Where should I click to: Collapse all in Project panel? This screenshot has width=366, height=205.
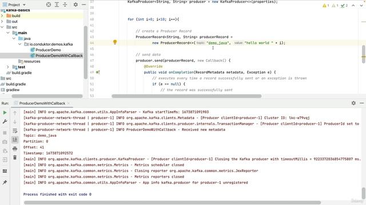click(x=65, y=5)
